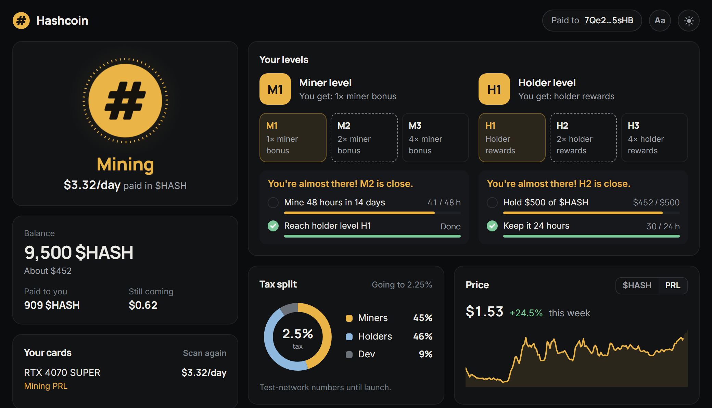Click the $452 / $500 progress value
Screen dimensions: 712x408
click(x=656, y=203)
